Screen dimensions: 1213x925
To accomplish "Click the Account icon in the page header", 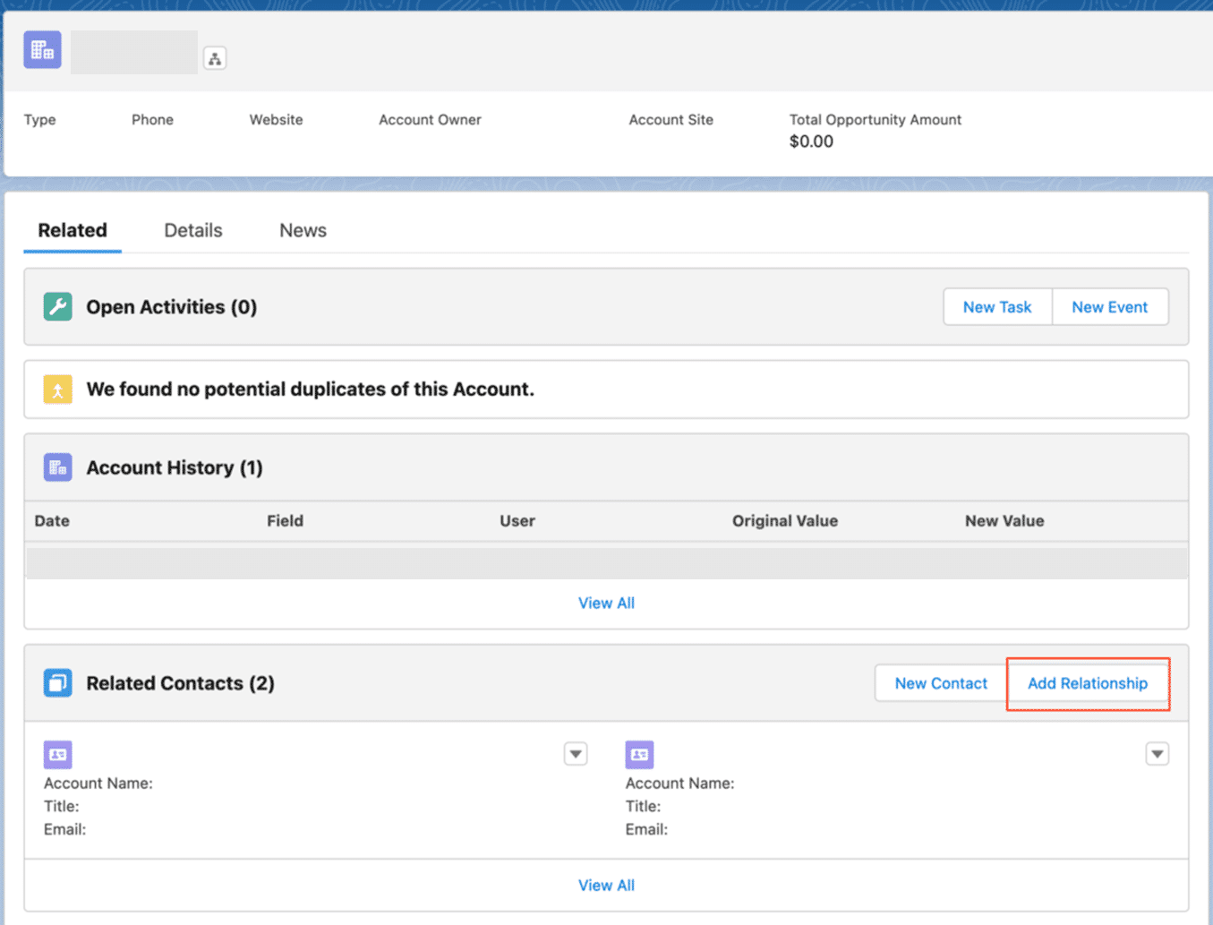I will 41,49.
